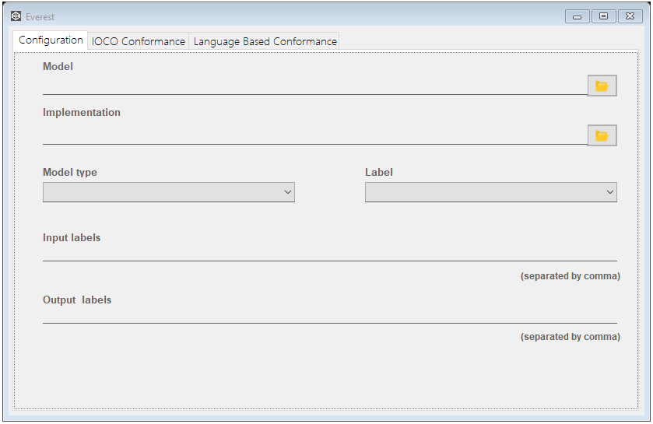Click the Model type heading label

(70, 172)
